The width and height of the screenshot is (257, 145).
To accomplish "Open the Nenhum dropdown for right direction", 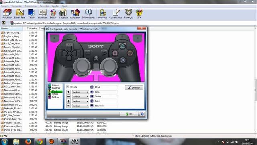I will click(x=80, y=97).
